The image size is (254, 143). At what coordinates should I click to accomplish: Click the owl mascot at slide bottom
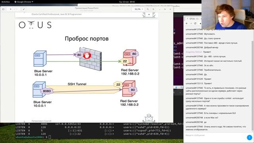pos(149,118)
